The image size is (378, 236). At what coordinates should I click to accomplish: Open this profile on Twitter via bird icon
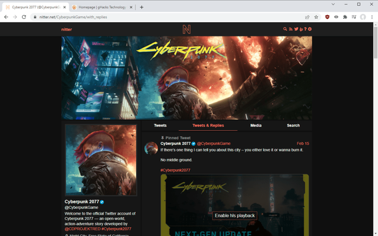pyautogui.click(x=296, y=29)
